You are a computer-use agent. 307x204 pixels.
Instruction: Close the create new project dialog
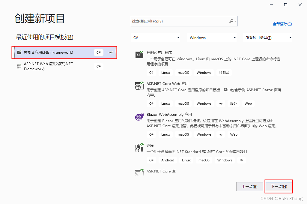tap(300, 5)
